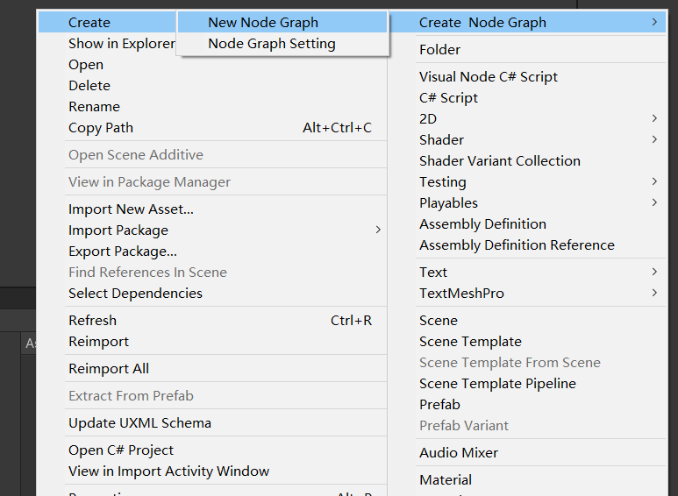This screenshot has width=678, height=496.
Task: Choose New Node Graph
Action: pyautogui.click(x=282, y=22)
